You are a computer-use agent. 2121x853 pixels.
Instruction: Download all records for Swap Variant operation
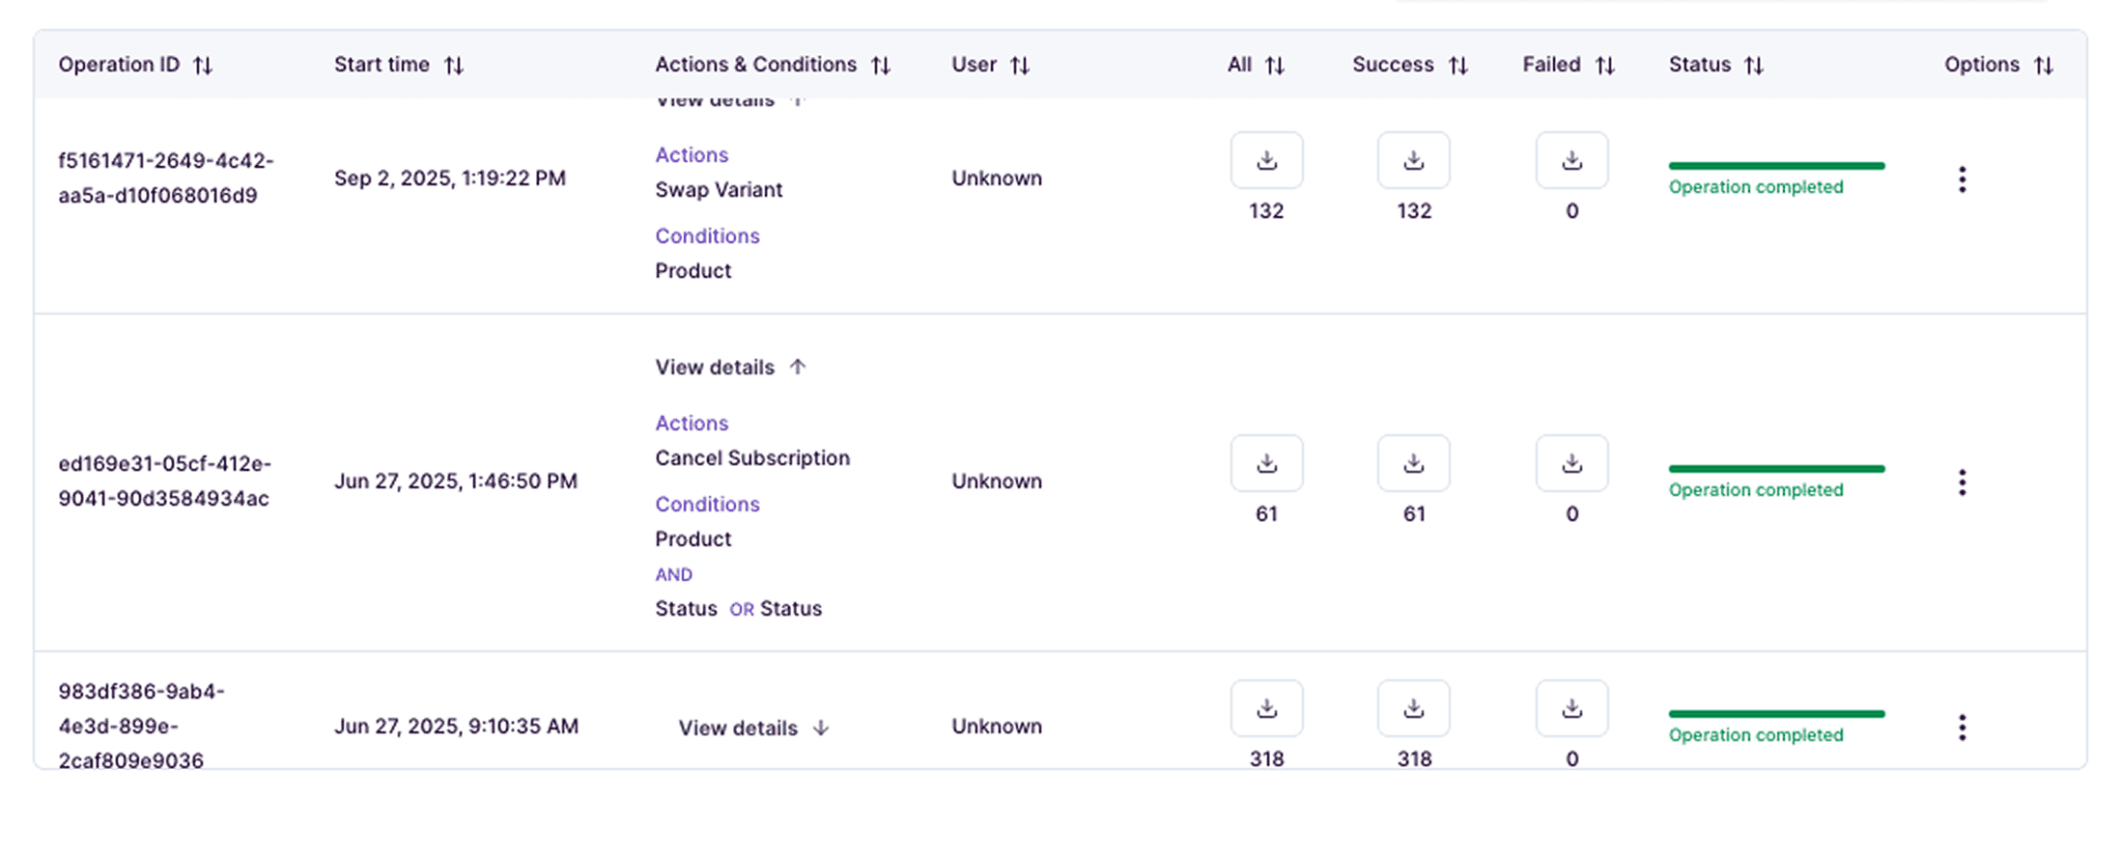click(1266, 160)
